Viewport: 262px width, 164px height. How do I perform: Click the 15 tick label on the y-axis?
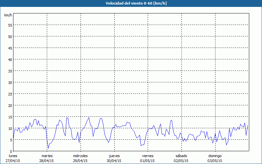tap(10, 117)
